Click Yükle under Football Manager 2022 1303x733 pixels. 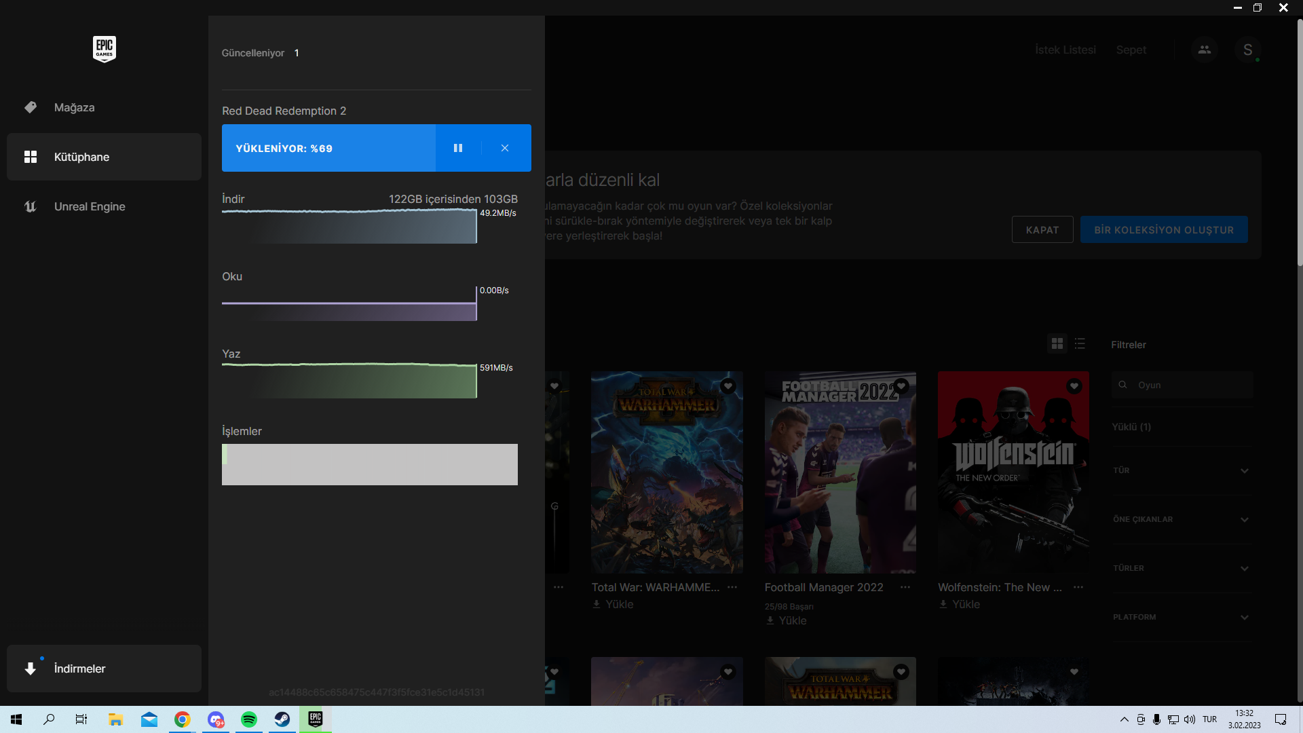[x=786, y=620]
